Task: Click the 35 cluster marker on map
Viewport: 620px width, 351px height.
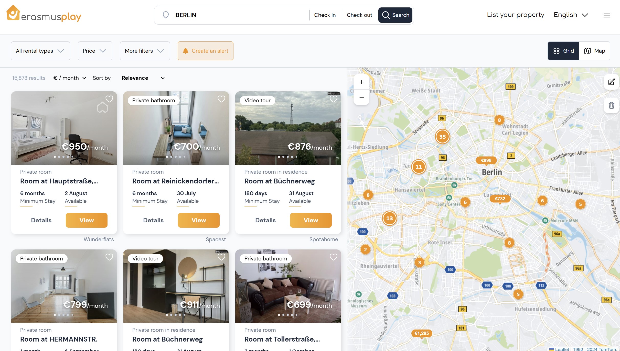Action: 442,137
